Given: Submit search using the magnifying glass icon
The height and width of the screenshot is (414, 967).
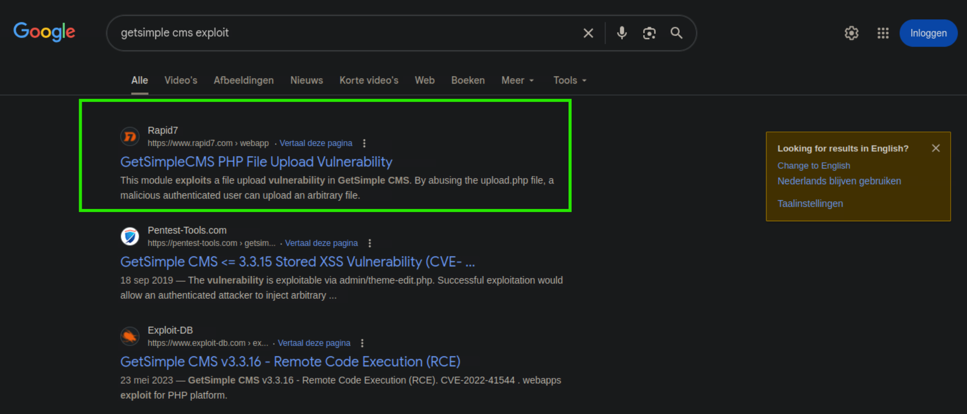Looking at the screenshot, I should [x=676, y=33].
